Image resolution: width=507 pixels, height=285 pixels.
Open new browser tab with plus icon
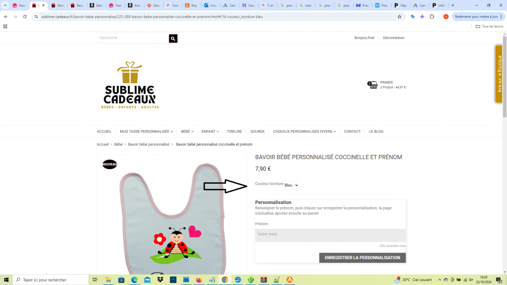click(x=453, y=5)
